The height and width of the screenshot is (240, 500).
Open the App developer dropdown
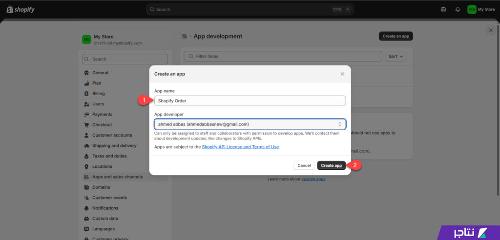[250, 124]
